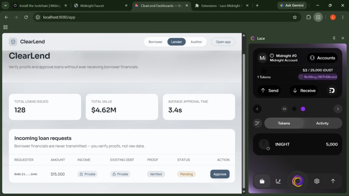Toggle the browser side panel icon

pyautogui.click(x=318, y=17)
